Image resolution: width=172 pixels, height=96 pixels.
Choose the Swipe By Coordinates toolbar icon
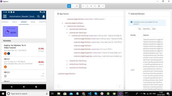pos(73,6)
